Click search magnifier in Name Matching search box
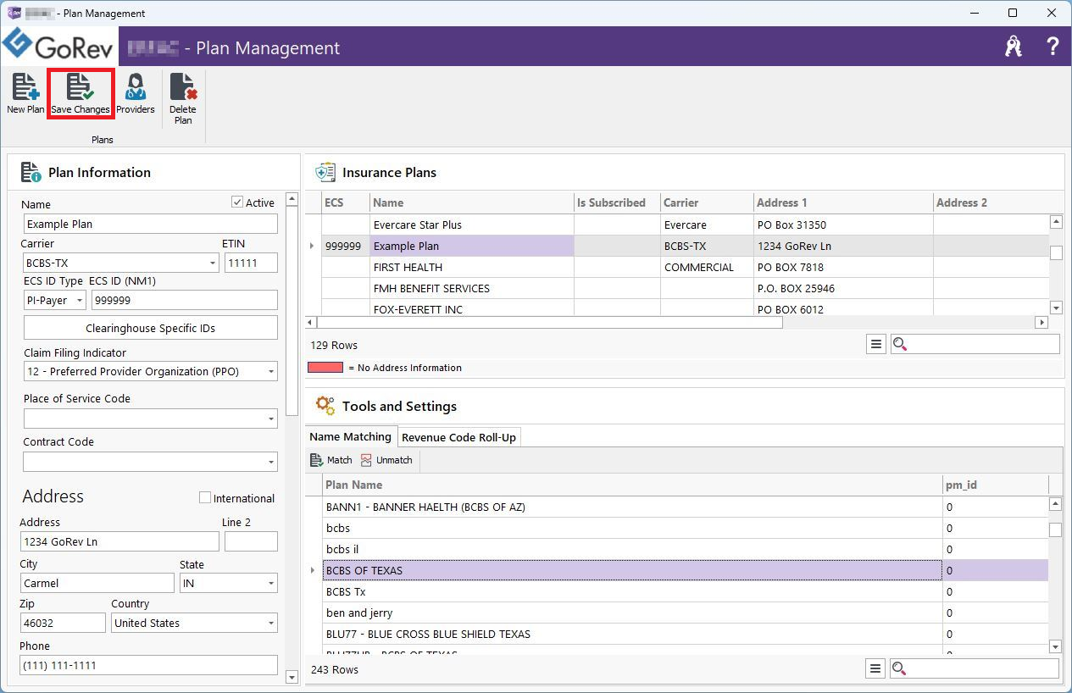1072x693 pixels. (899, 668)
